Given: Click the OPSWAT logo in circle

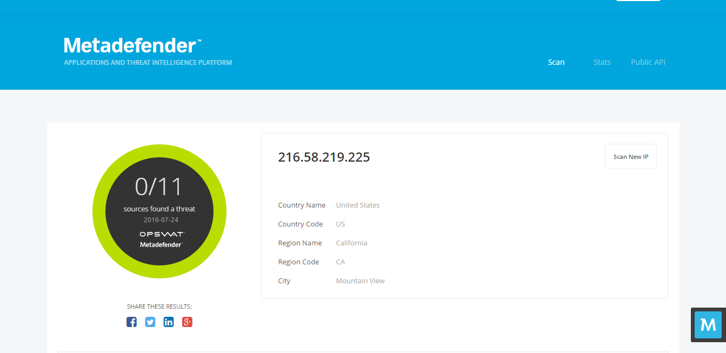Looking at the screenshot, I should click(162, 234).
